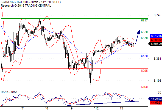Click the date label 8 on time axis
Viewport: 162px width, 110px height.
pos(47,108)
